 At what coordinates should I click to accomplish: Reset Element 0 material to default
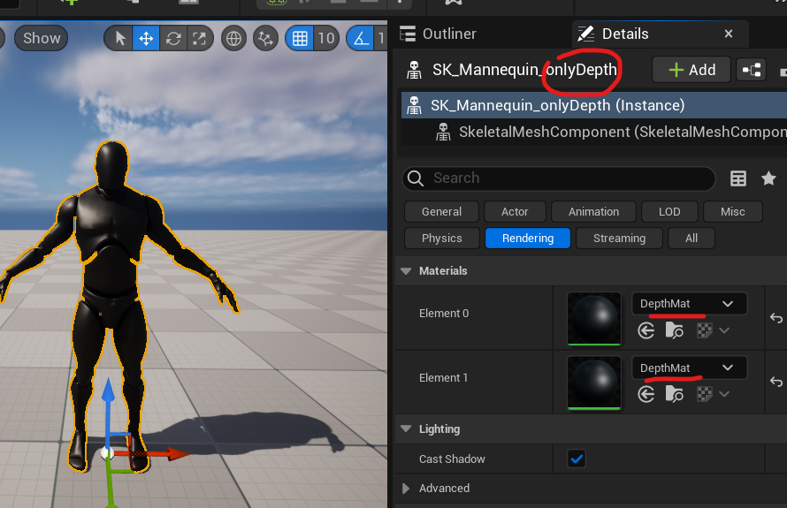click(776, 318)
